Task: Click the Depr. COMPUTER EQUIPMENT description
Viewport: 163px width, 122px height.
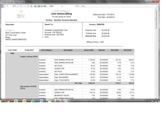Action: click(66, 74)
